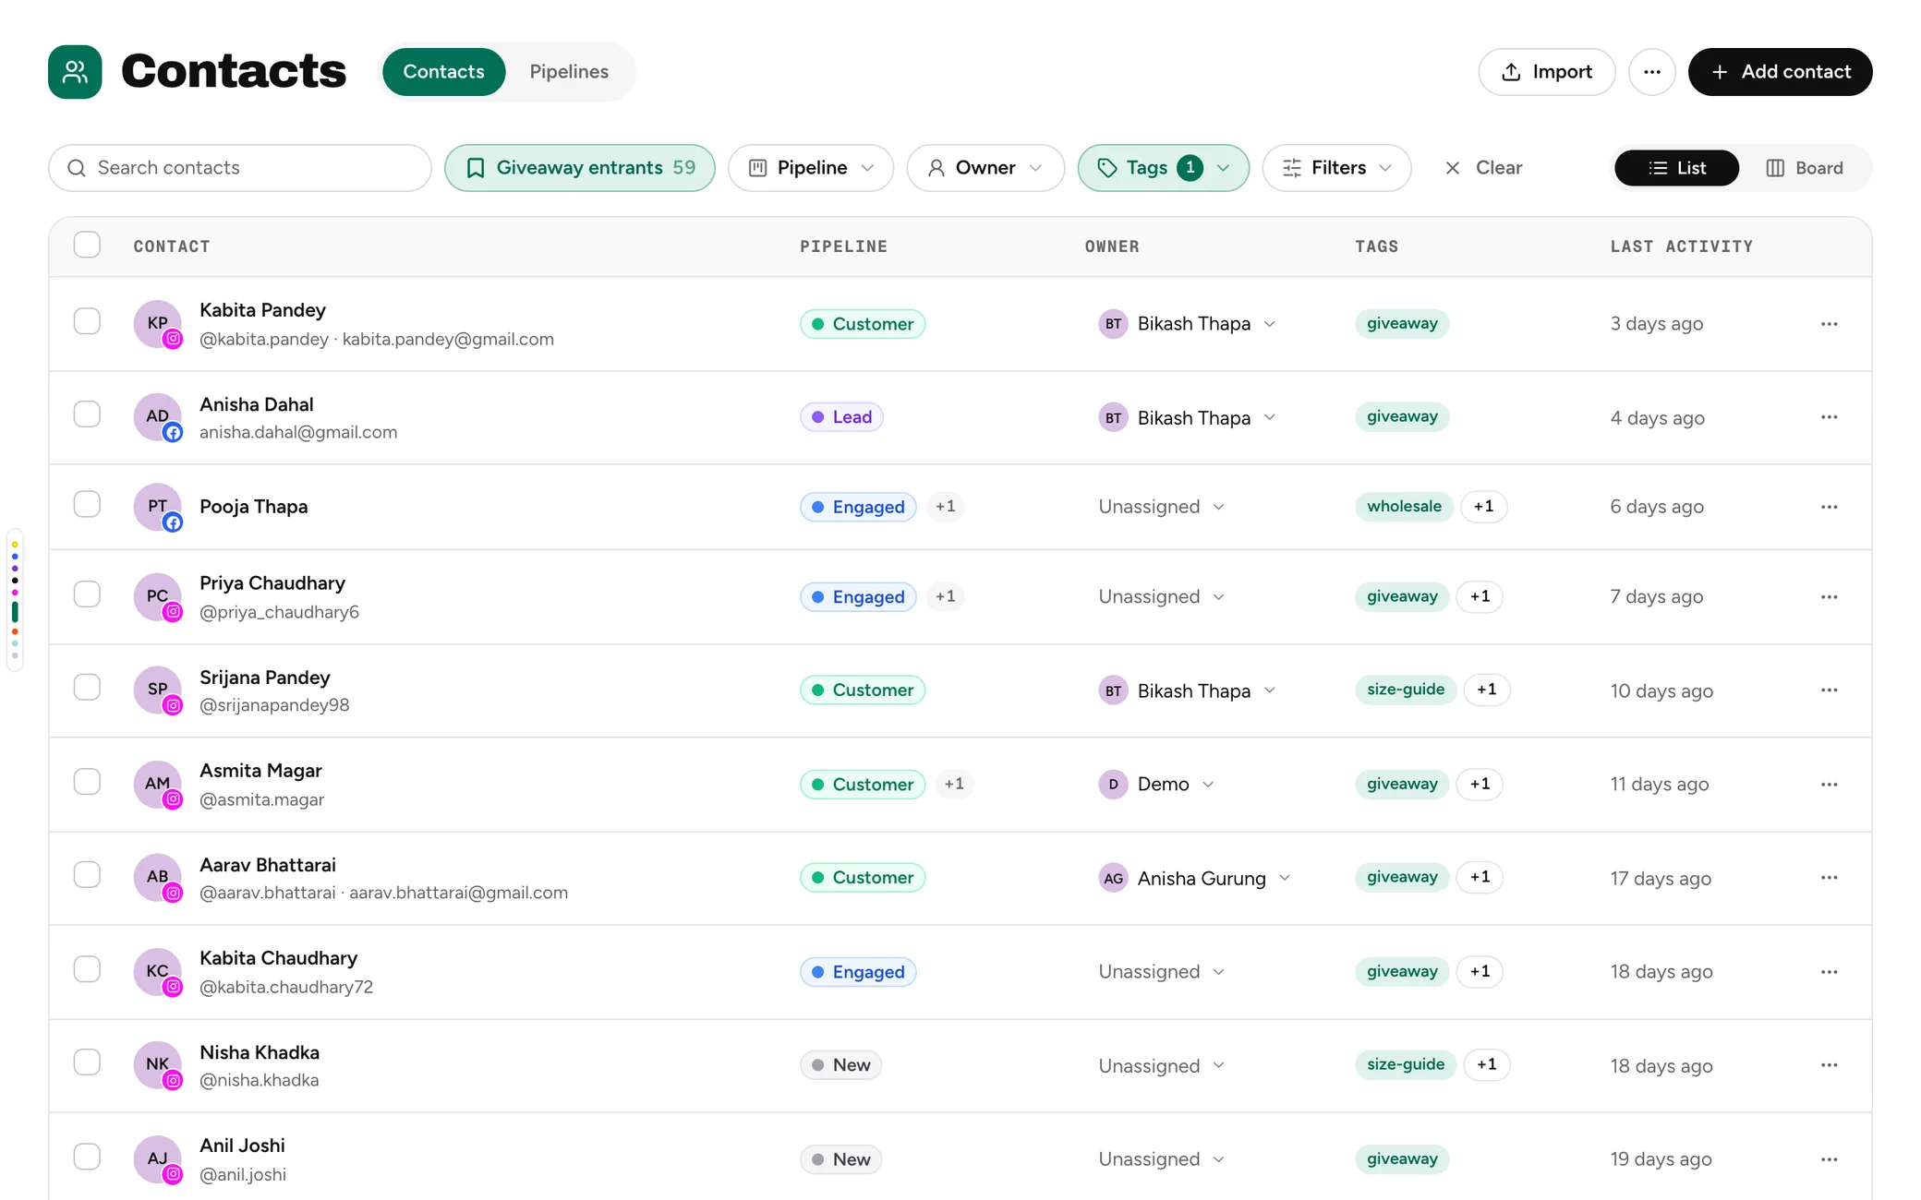The height and width of the screenshot is (1200, 1921).
Task: Select the Contacts tab
Action: (443, 72)
